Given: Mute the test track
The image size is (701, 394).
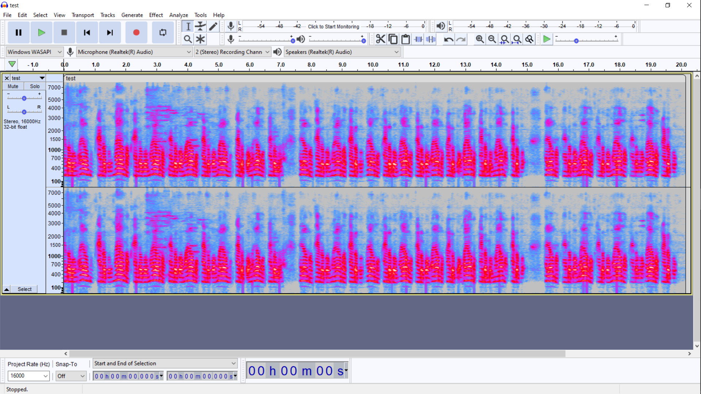Looking at the screenshot, I should pos(13,86).
